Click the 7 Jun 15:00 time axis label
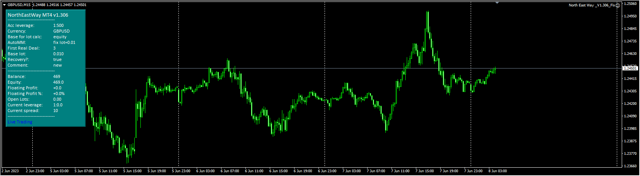The image size is (640, 176). point(425,171)
